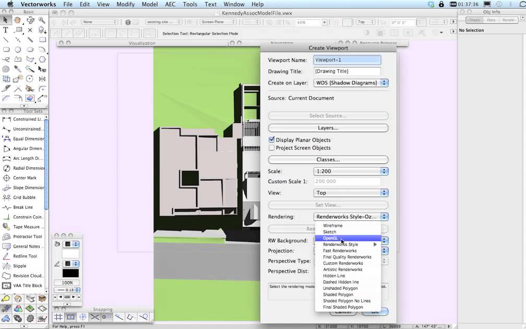526x329 pixels.
Task: Open the fill style dropdown in Attributes
Action: [71, 244]
